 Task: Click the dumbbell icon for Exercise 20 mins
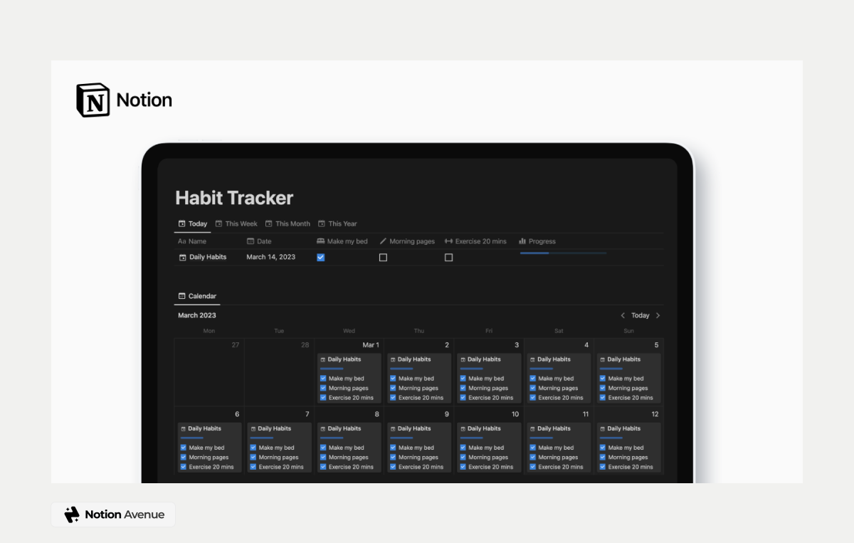pyautogui.click(x=447, y=241)
